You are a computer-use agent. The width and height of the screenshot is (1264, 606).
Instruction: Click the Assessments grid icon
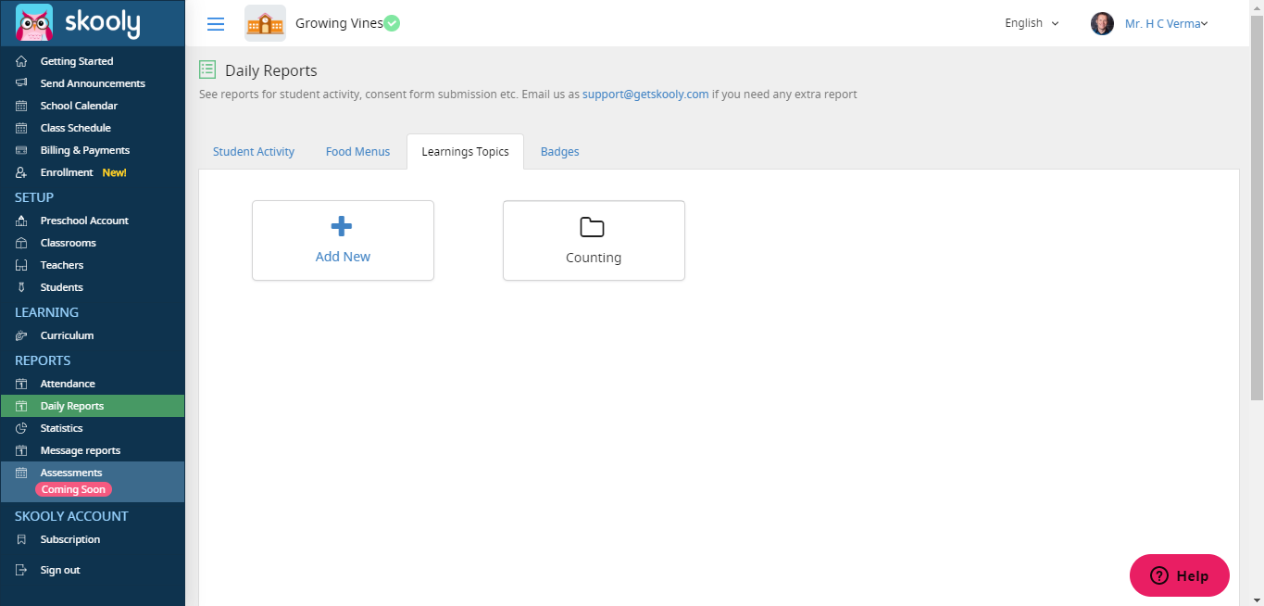[x=21, y=473]
